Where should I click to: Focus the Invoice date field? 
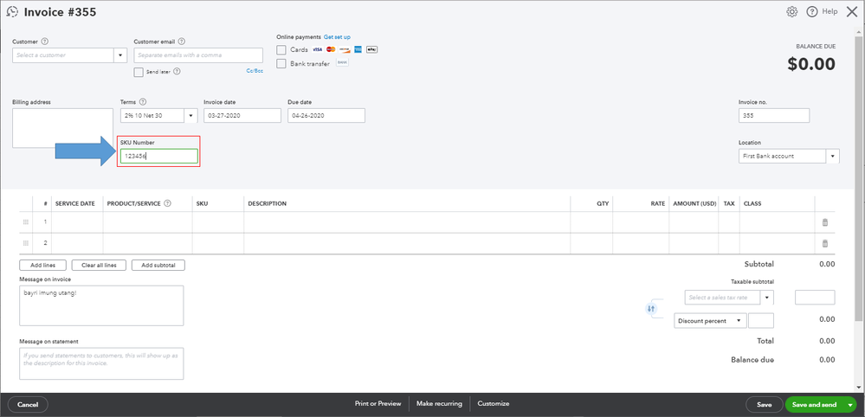coord(242,116)
